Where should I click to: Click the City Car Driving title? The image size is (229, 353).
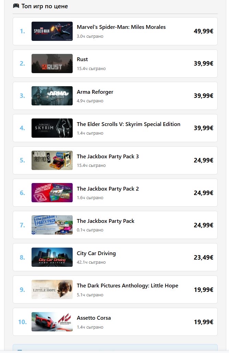point(96,253)
